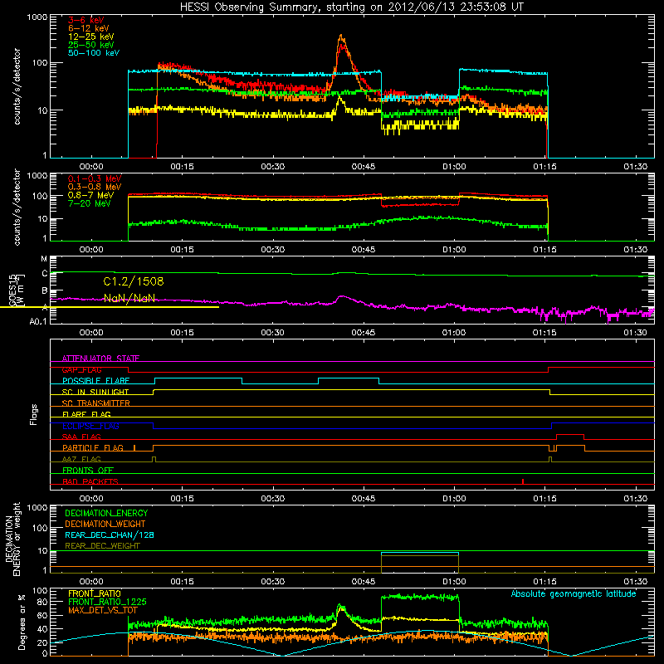Click the 7-20 MeV legend entry
Viewport: 664px width, 664px height.
coord(90,203)
